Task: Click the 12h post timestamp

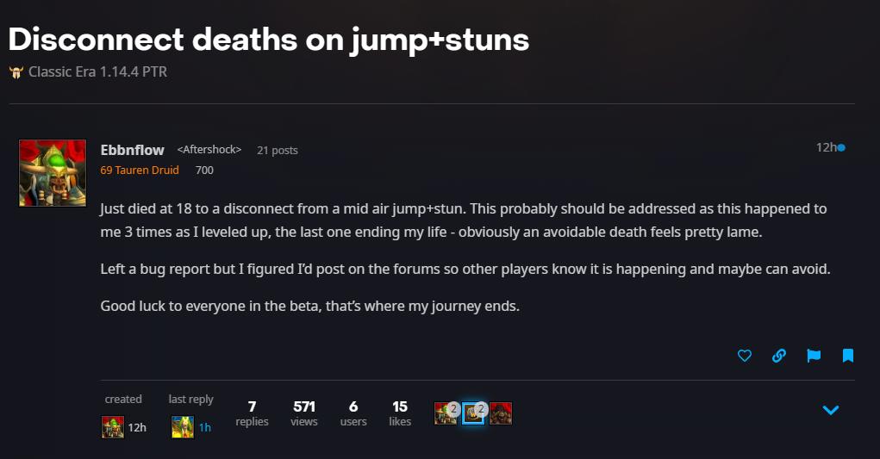Action: [x=826, y=147]
